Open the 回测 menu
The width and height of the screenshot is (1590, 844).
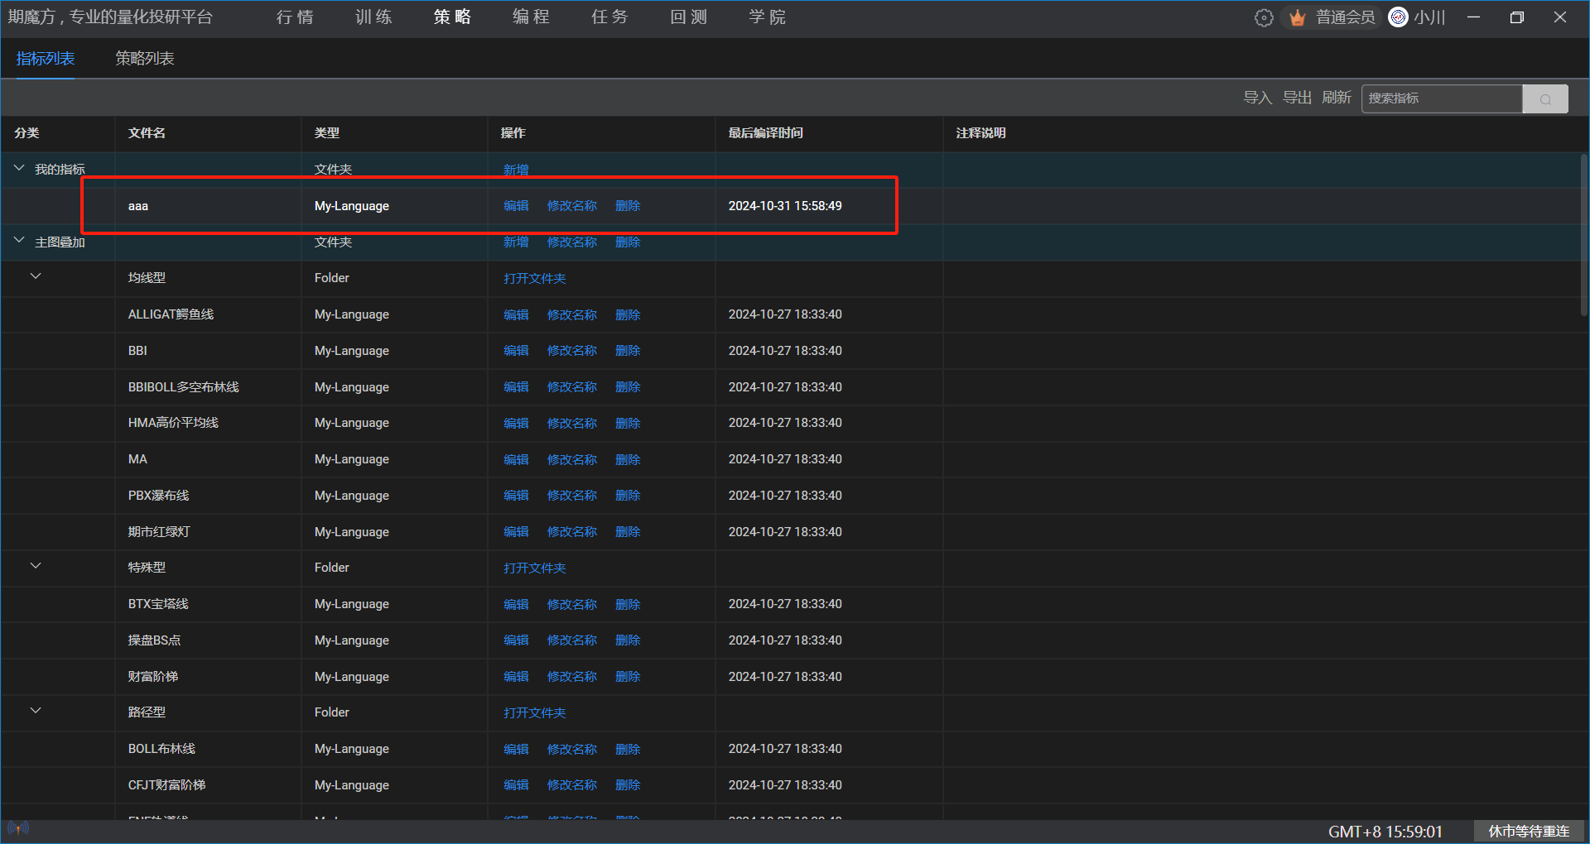coord(688,17)
